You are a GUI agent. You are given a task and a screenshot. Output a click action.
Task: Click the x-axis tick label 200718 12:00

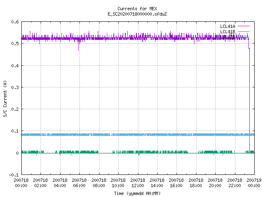[x=138, y=183]
